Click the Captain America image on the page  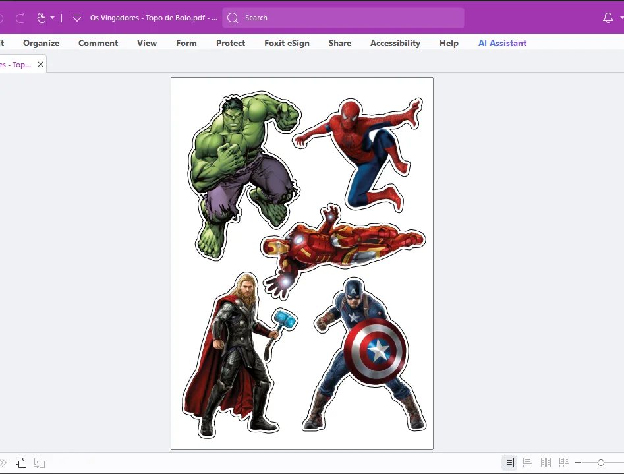pyautogui.click(x=364, y=355)
